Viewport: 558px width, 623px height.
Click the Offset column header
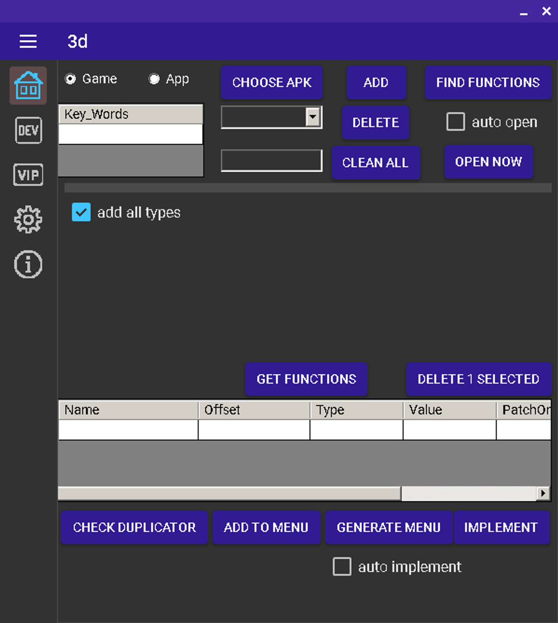pyautogui.click(x=254, y=410)
